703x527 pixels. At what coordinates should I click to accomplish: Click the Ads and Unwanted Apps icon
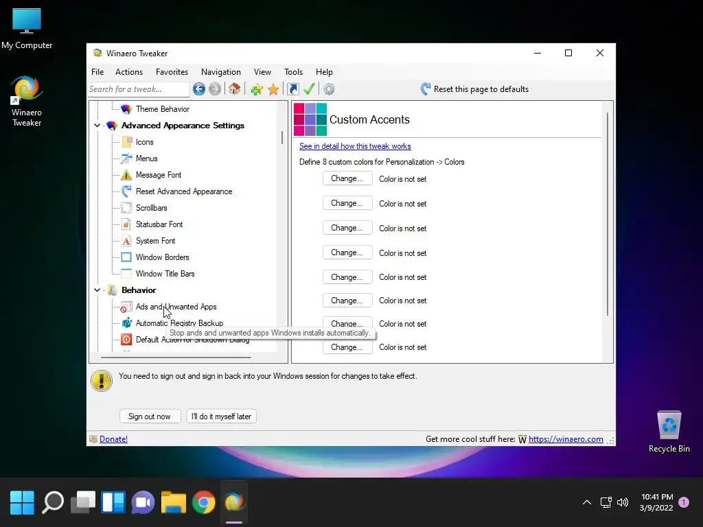pos(126,307)
